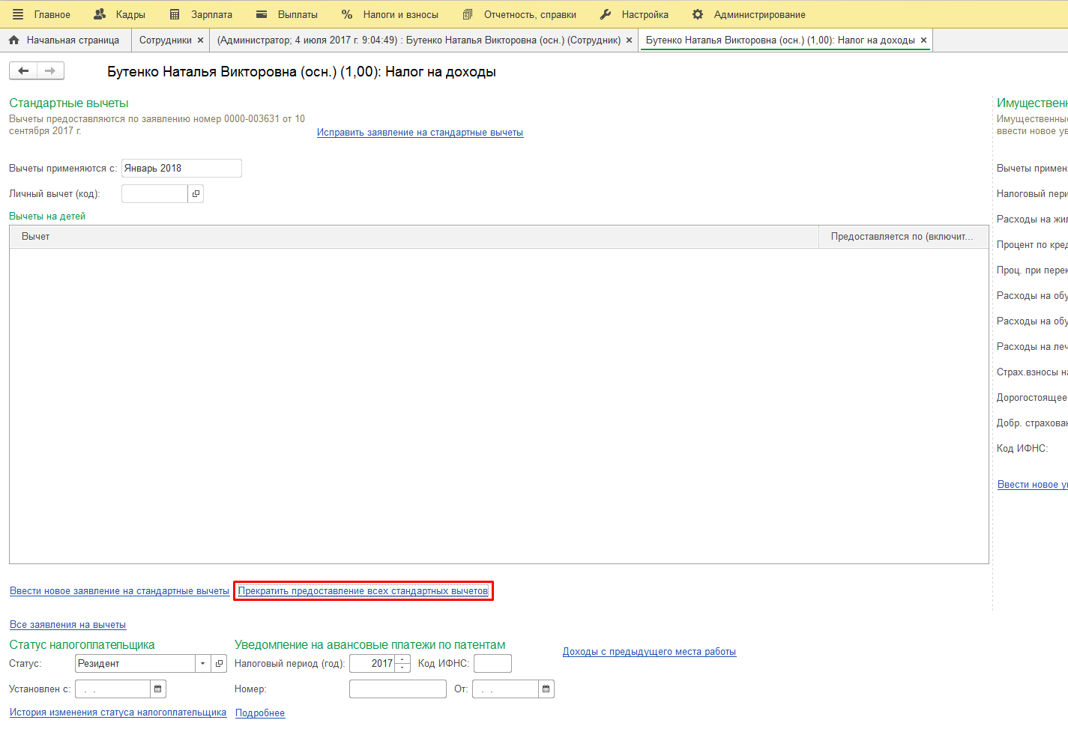This screenshot has height=729, width=1068.
Task: Click 'Исправить заявление на стандартные вычеты' link
Action: [x=420, y=133]
